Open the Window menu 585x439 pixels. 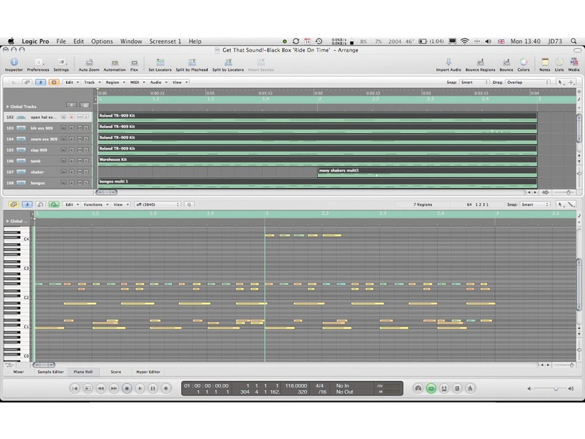pos(131,41)
